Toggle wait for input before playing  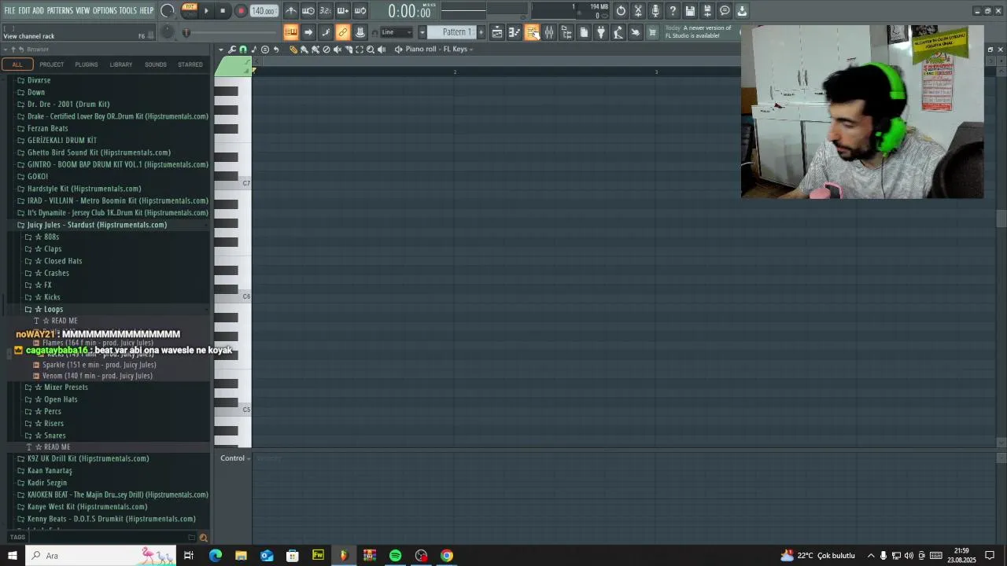click(x=308, y=11)
